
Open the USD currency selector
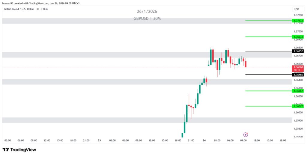coord(297,9)
